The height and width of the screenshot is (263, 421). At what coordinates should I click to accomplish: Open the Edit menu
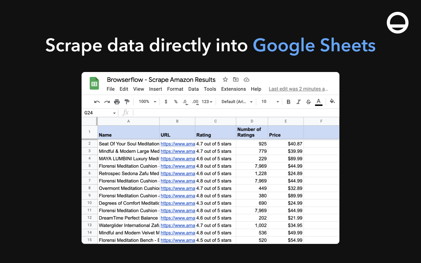coord(124,89)
